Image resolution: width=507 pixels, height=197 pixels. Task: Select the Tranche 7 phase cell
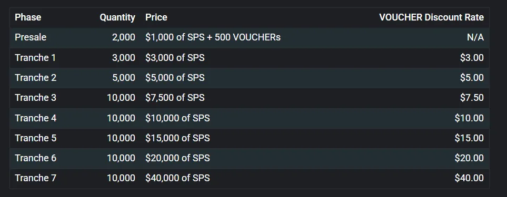tap(36, 178)
